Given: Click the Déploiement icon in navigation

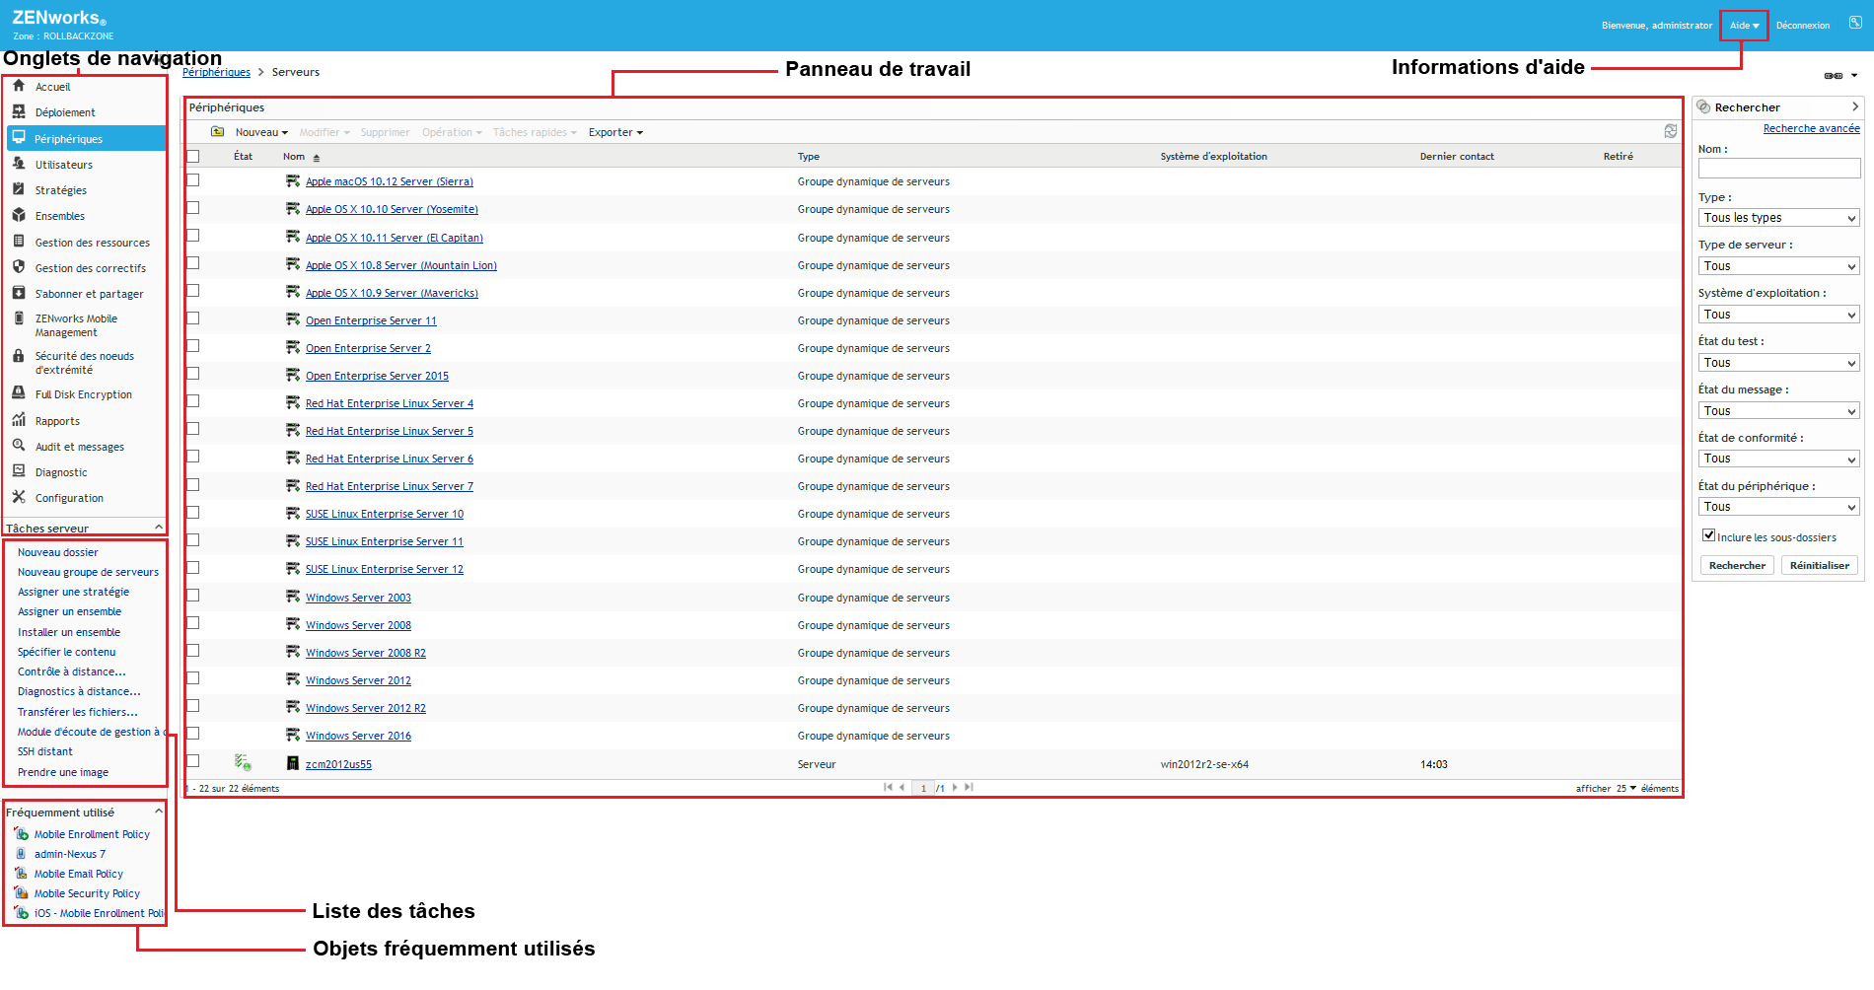Looking at the screenshot, I should point(19,111).
